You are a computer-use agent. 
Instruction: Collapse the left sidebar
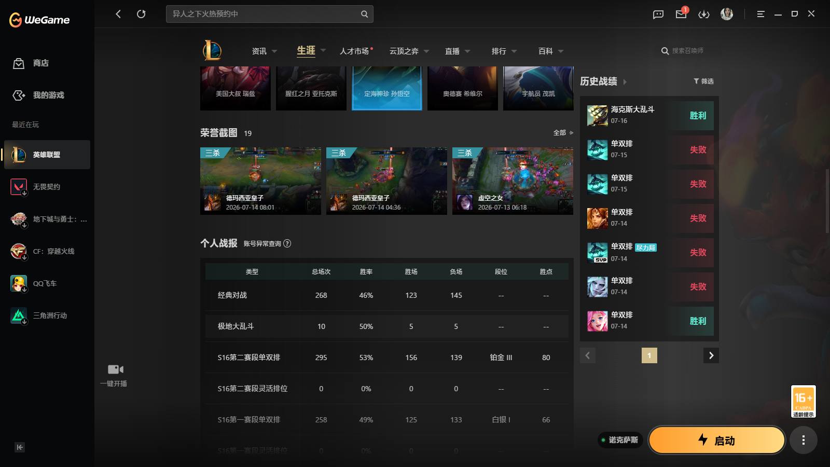(x=20, y=447)
